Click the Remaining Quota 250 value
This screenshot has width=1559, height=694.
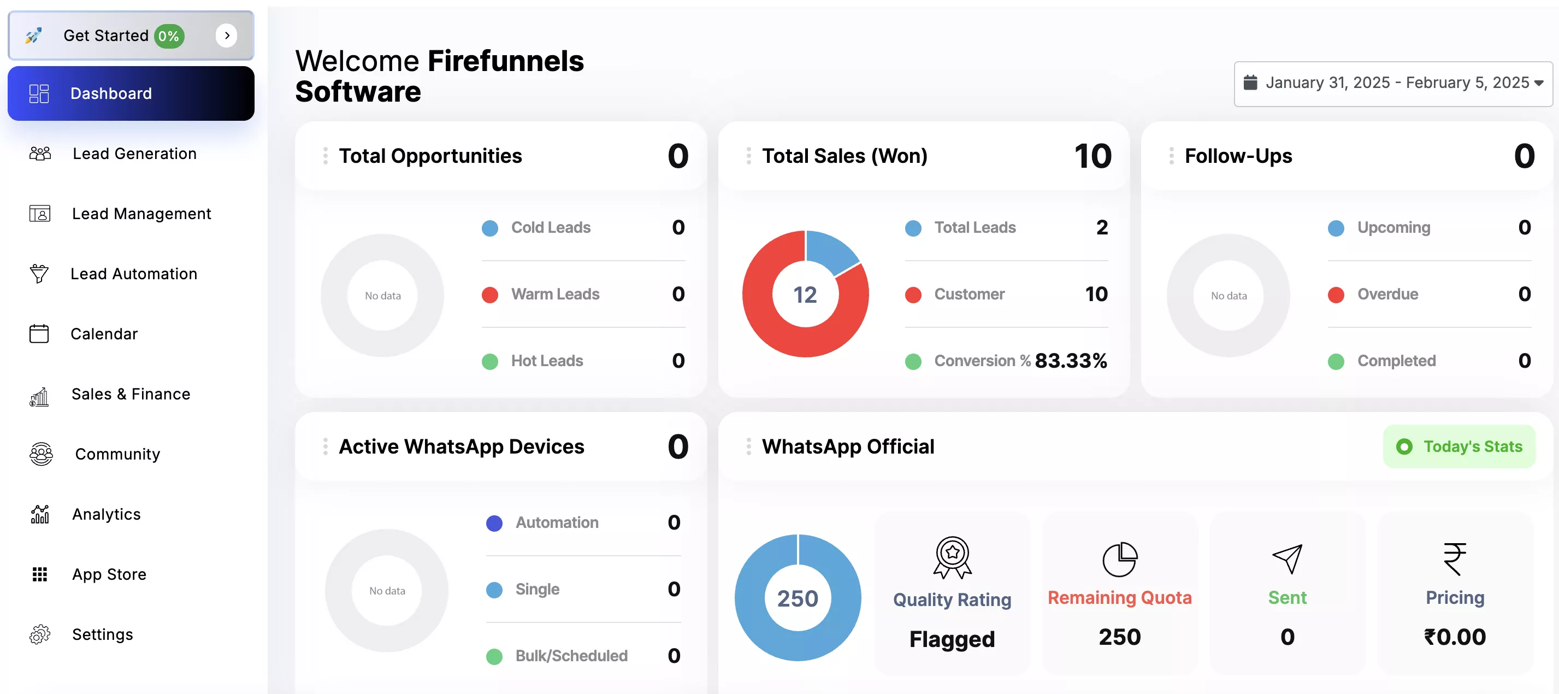[x=1120, y=637]
